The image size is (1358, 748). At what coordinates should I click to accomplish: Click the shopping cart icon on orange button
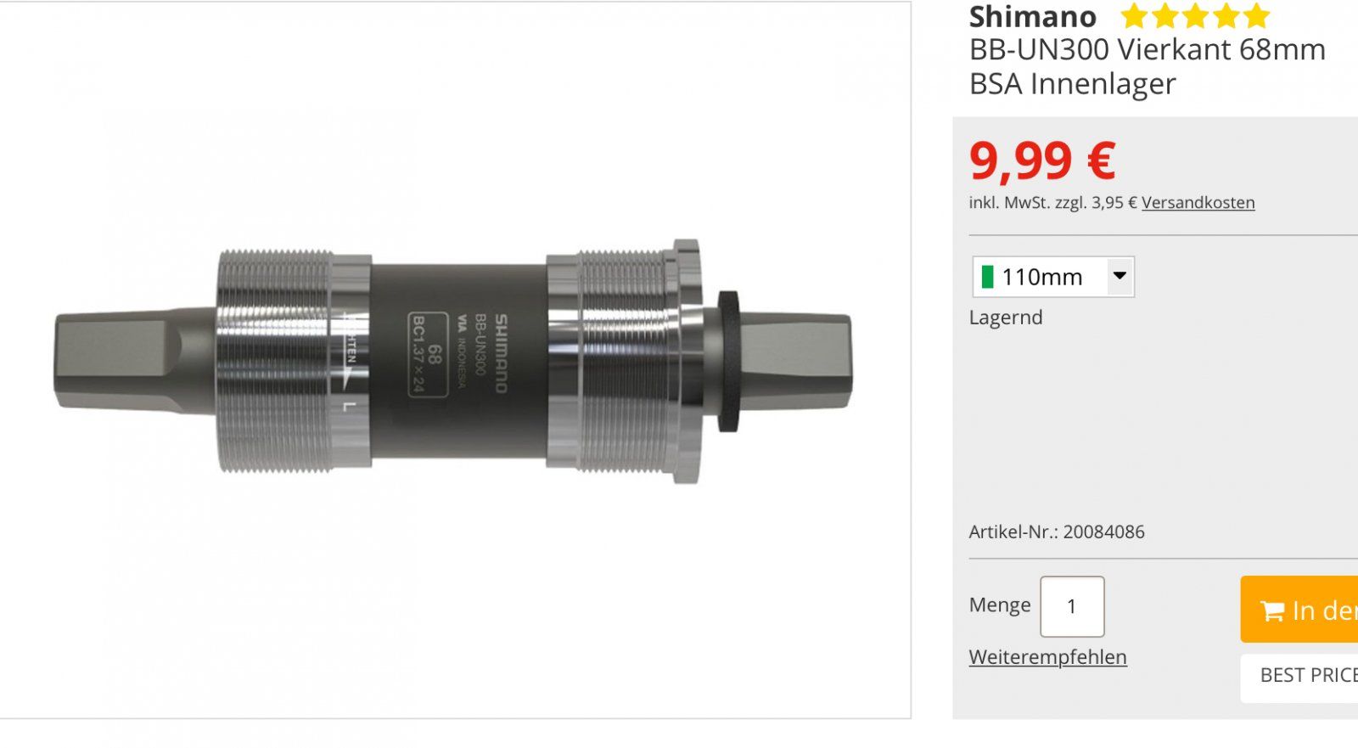coord(1271,610)
